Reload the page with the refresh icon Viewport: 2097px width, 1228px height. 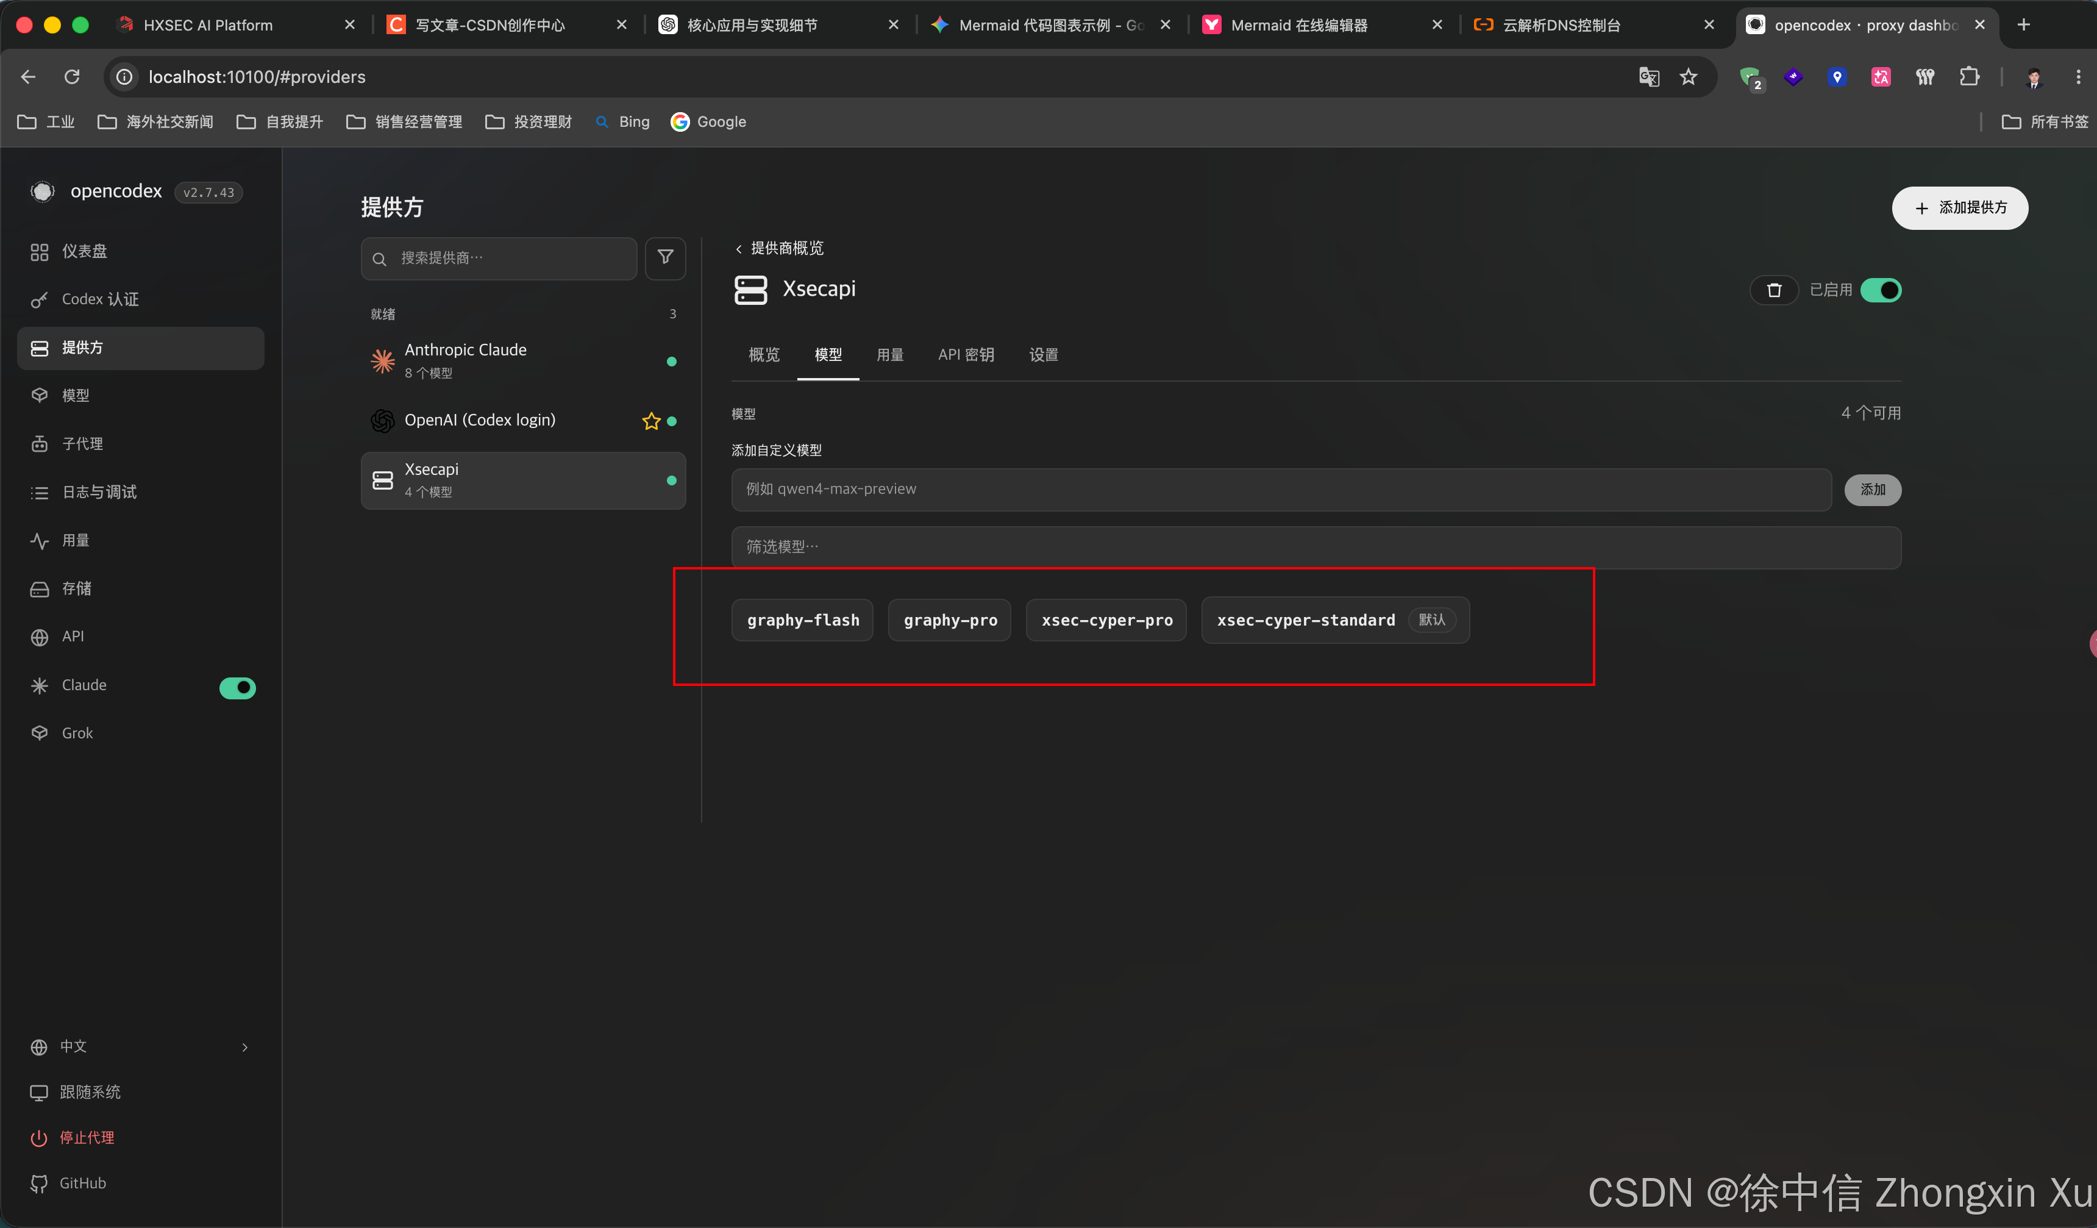pos(73,77)
